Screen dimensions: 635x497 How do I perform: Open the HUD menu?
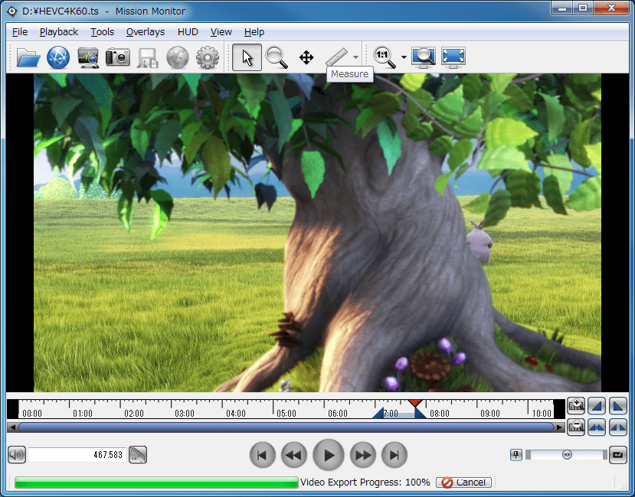pos(188,32)
